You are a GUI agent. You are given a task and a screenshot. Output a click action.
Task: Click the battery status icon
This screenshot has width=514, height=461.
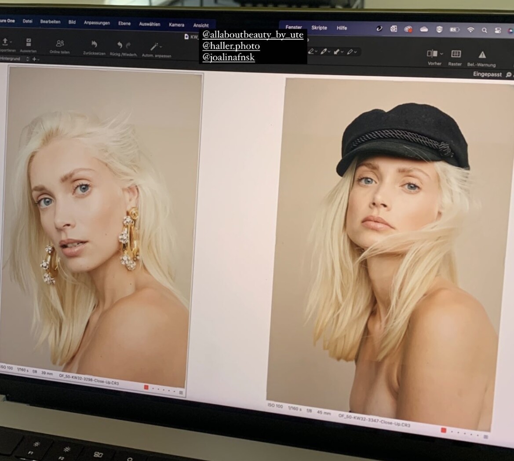454,29
